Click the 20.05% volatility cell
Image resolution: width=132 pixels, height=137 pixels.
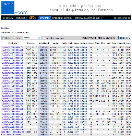[x=44, y=89]
